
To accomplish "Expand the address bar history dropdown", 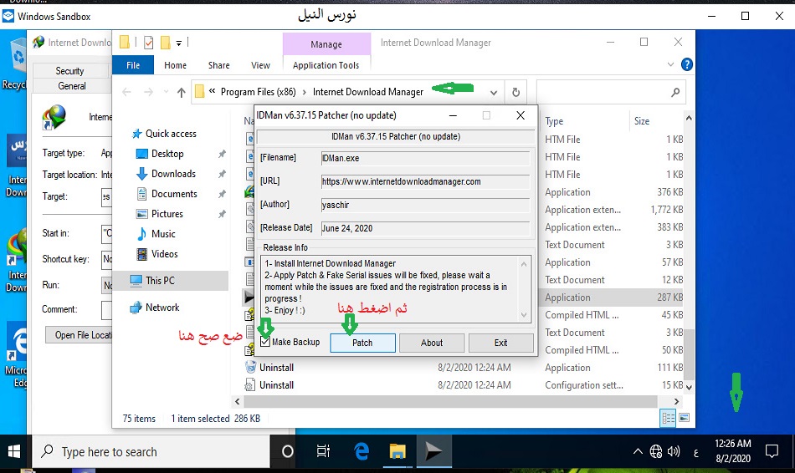I will 495,93.
